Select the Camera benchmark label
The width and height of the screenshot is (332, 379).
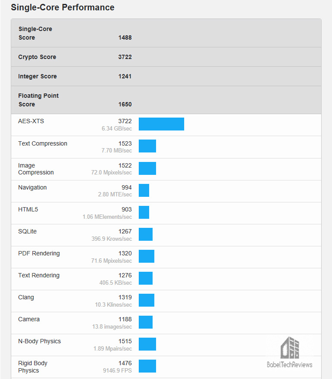click(29, 319)
